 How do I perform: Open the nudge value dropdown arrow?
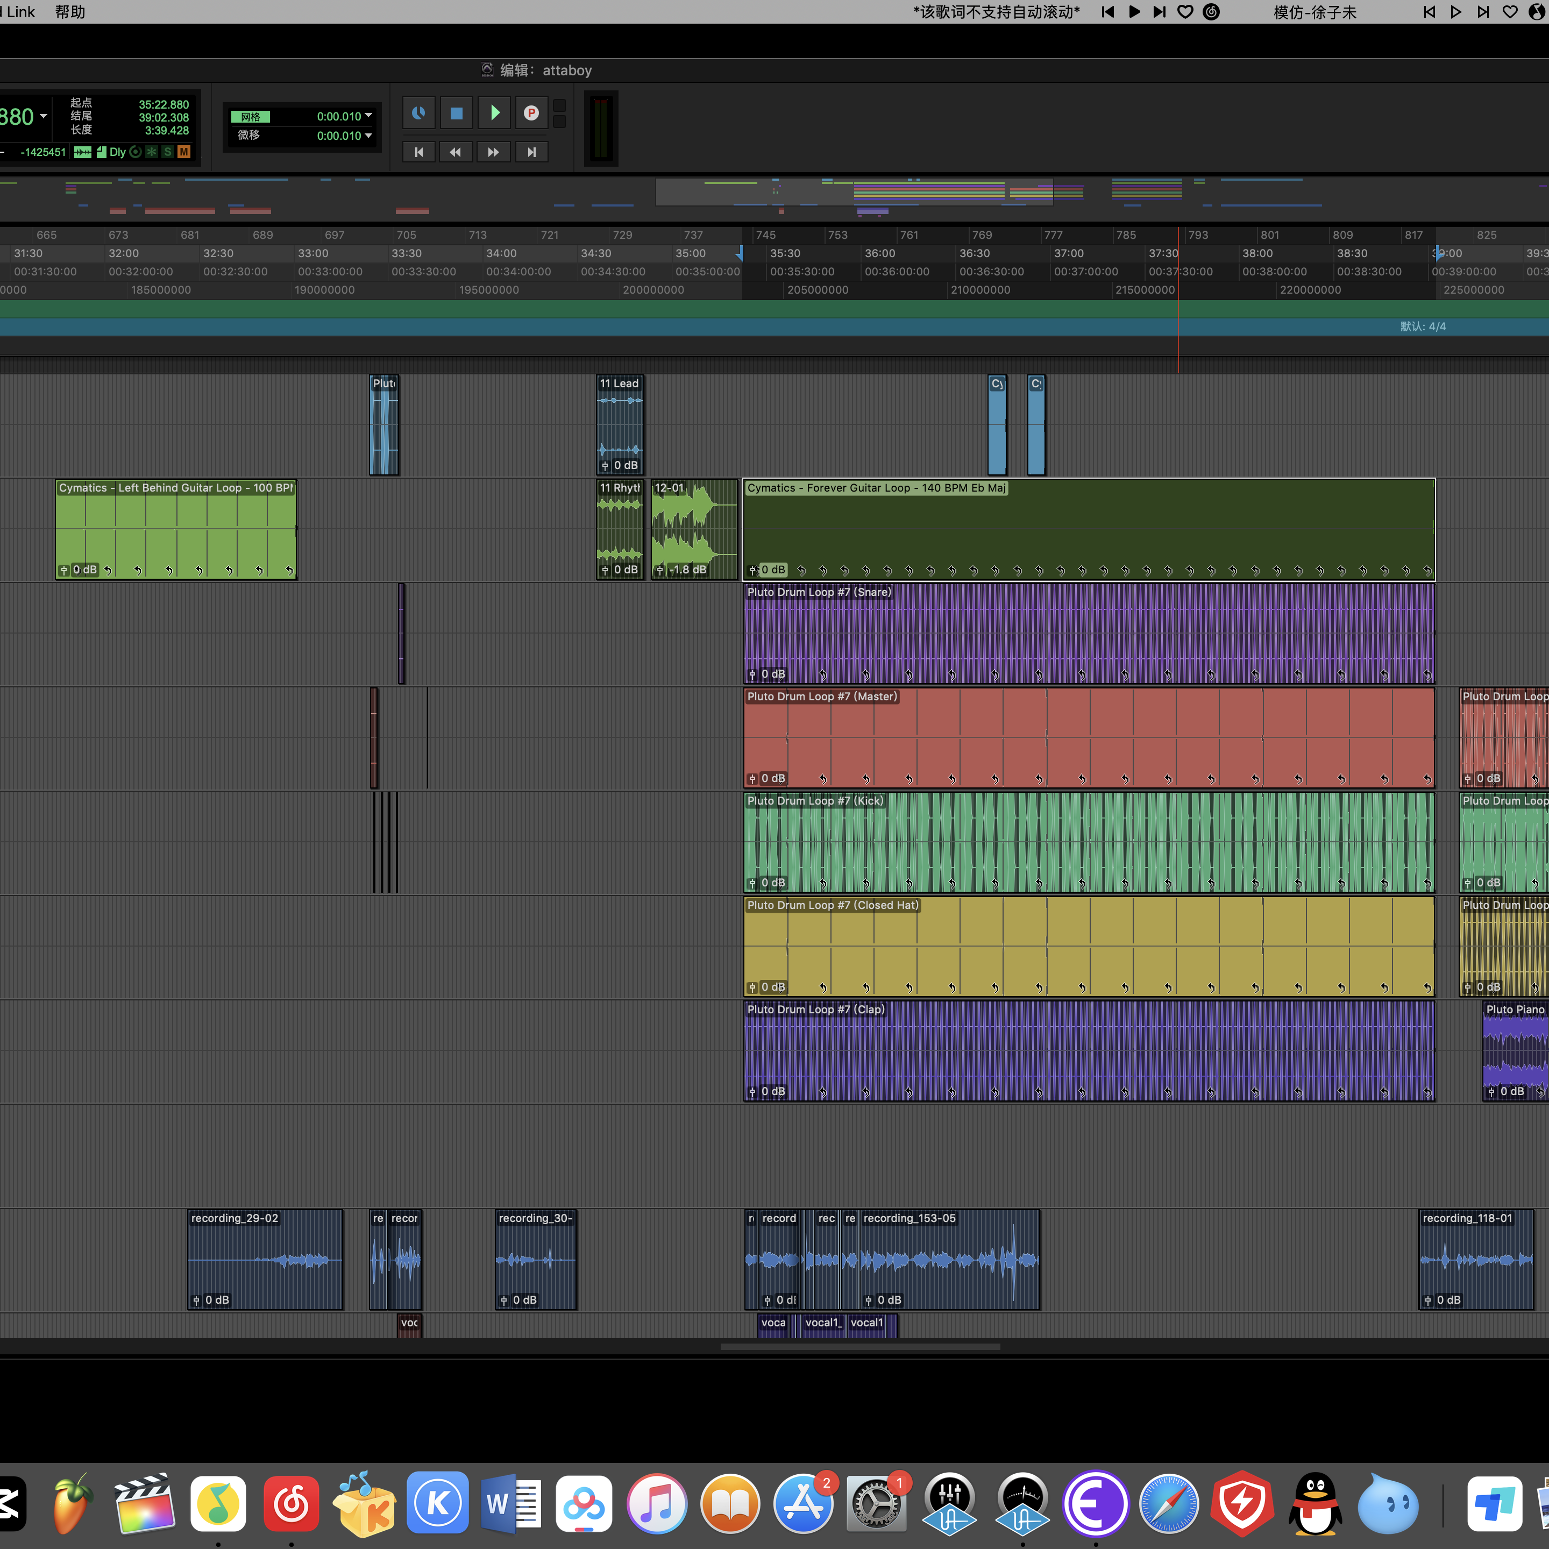[x=369, y=136]
